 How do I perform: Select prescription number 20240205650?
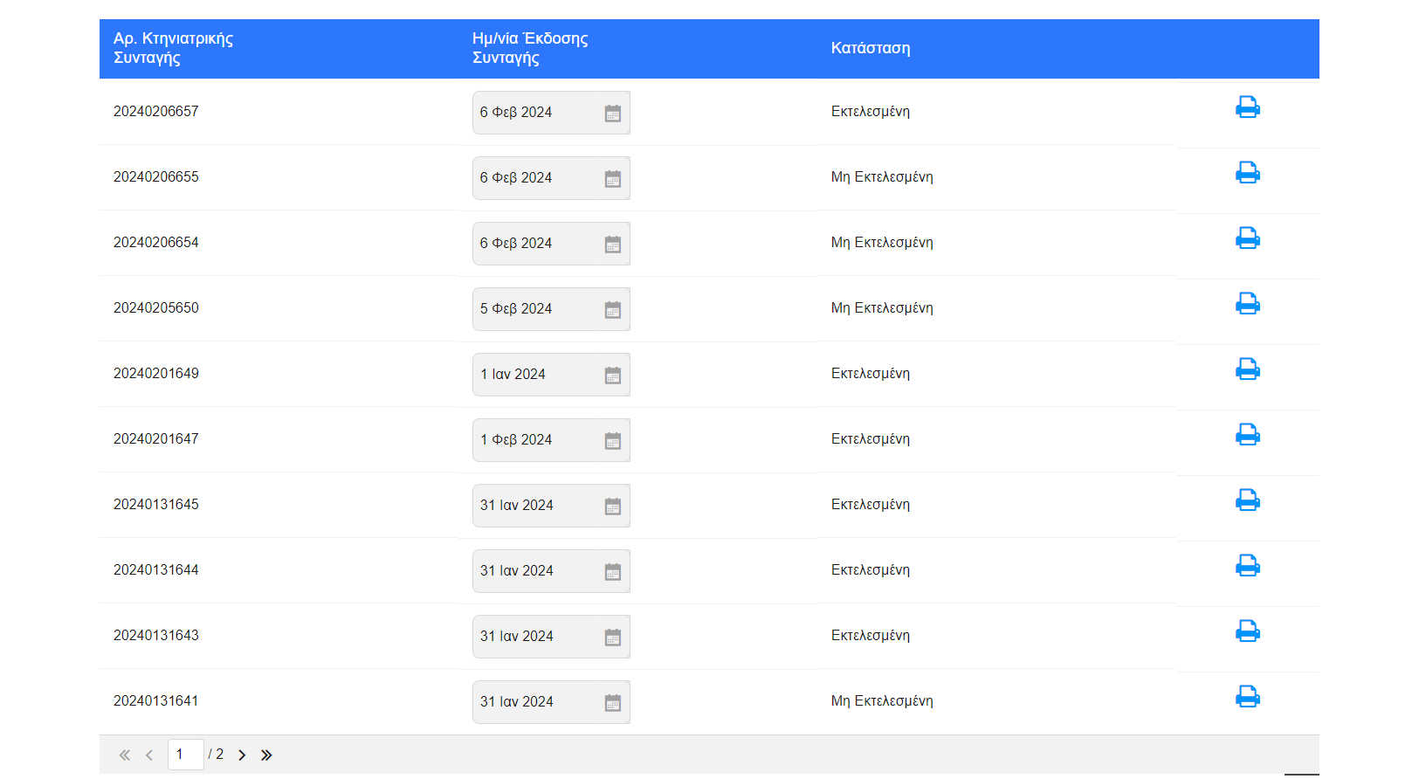point(156,307)
